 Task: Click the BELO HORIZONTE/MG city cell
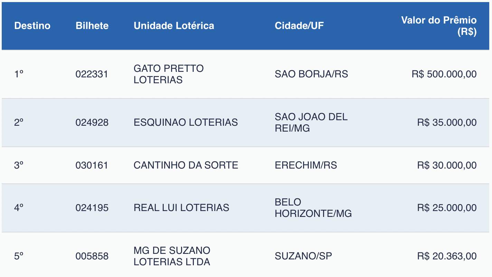pyautogui.click(x=313, y=208)
